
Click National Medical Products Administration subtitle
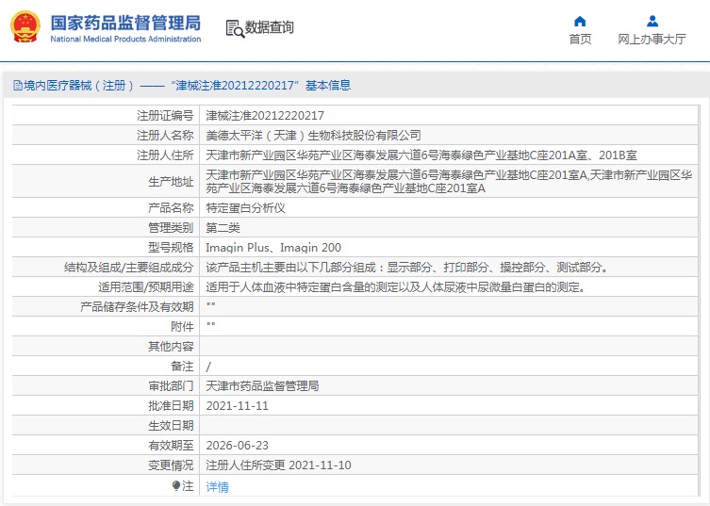coord(125,39)
